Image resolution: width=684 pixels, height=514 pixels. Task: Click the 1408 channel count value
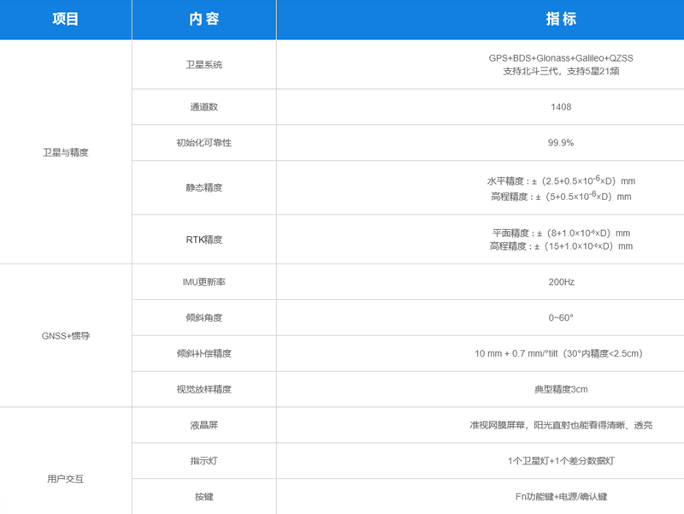tap(561, 107)
